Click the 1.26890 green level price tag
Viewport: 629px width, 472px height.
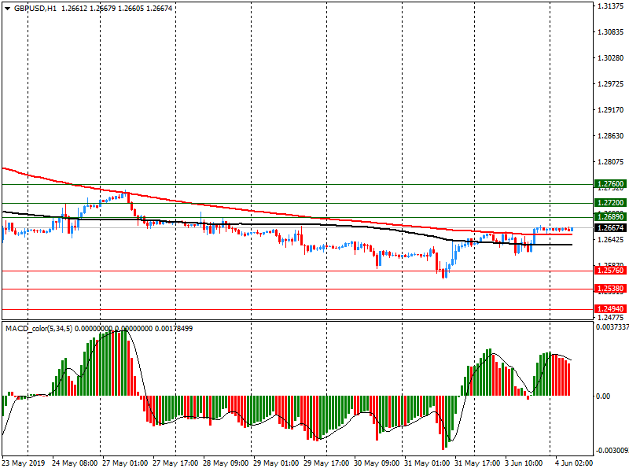coord(610,216)
